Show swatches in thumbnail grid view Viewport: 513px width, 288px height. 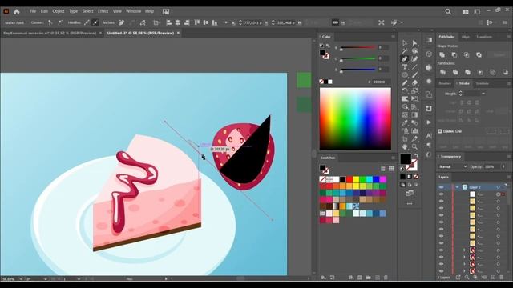(x=391, y=168)
